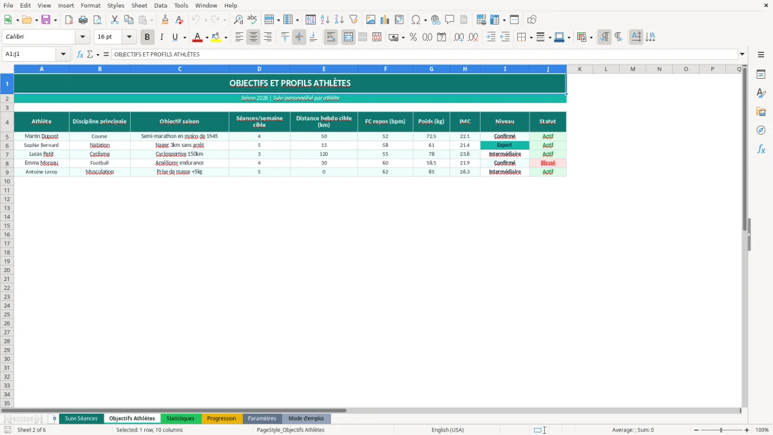The height and width of the screenshot is (435, 773).
Task: Open sidebar Functions fx icon
Action: pyautogui.click(x=761, y=150)
